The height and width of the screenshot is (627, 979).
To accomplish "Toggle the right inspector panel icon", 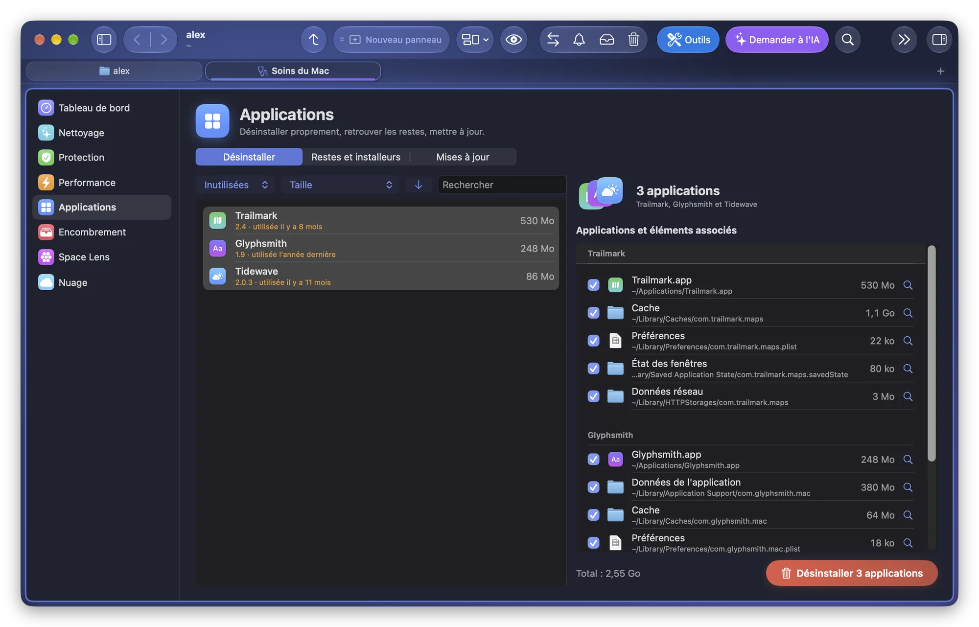I will 939,40.
